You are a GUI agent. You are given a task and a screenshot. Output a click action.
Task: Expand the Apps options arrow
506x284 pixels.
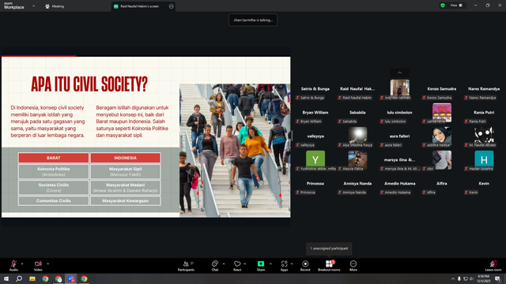[x=292, y=263]
